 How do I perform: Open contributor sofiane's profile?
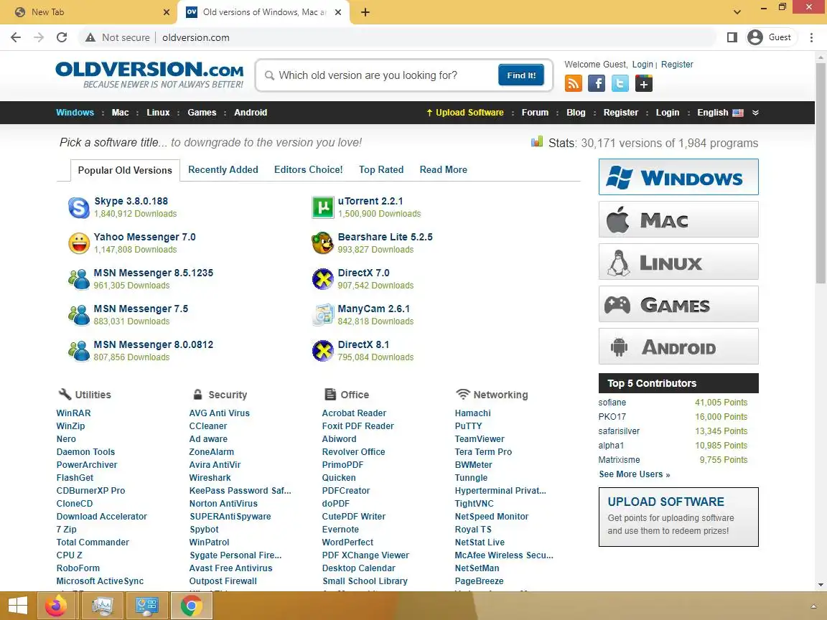(x=612, y=403)
